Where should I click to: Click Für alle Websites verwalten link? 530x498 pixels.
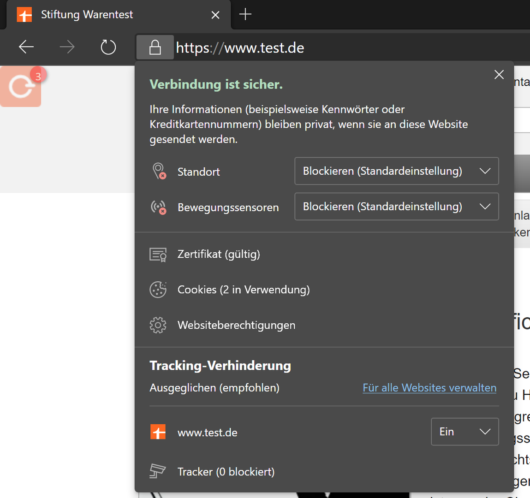[x=429, y=388]
